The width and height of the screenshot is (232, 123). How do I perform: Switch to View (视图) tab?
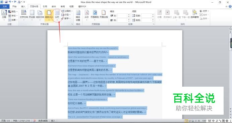point(71,6)
